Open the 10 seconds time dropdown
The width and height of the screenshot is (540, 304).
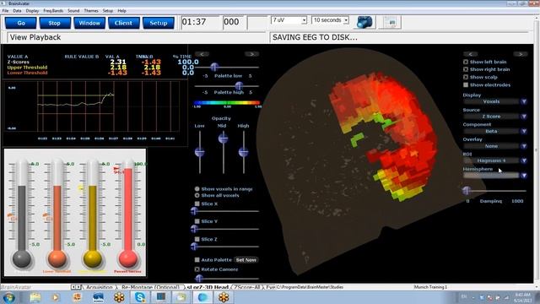pos(346,20)
